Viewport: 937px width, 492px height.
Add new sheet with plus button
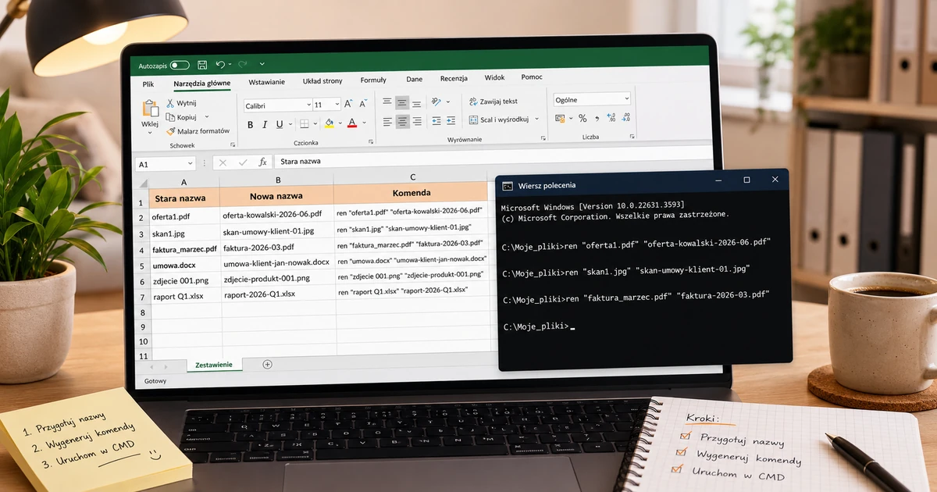click(267, 364)
